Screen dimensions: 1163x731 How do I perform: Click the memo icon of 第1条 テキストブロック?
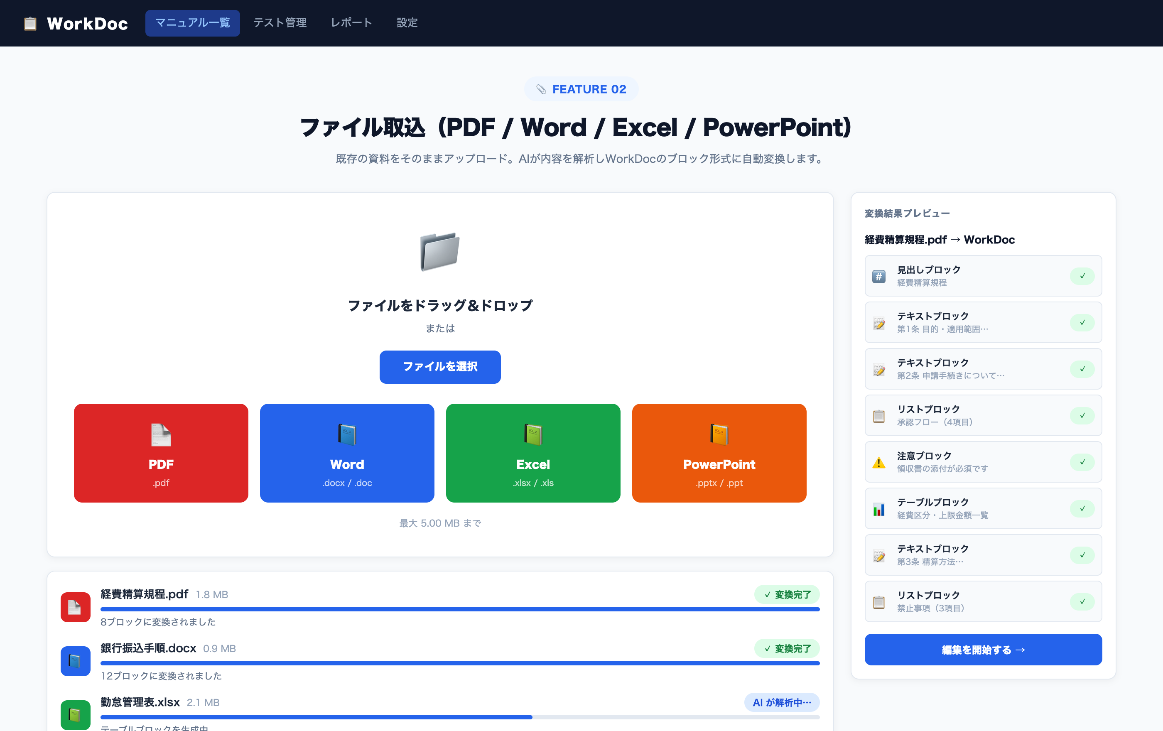point(879,323)
